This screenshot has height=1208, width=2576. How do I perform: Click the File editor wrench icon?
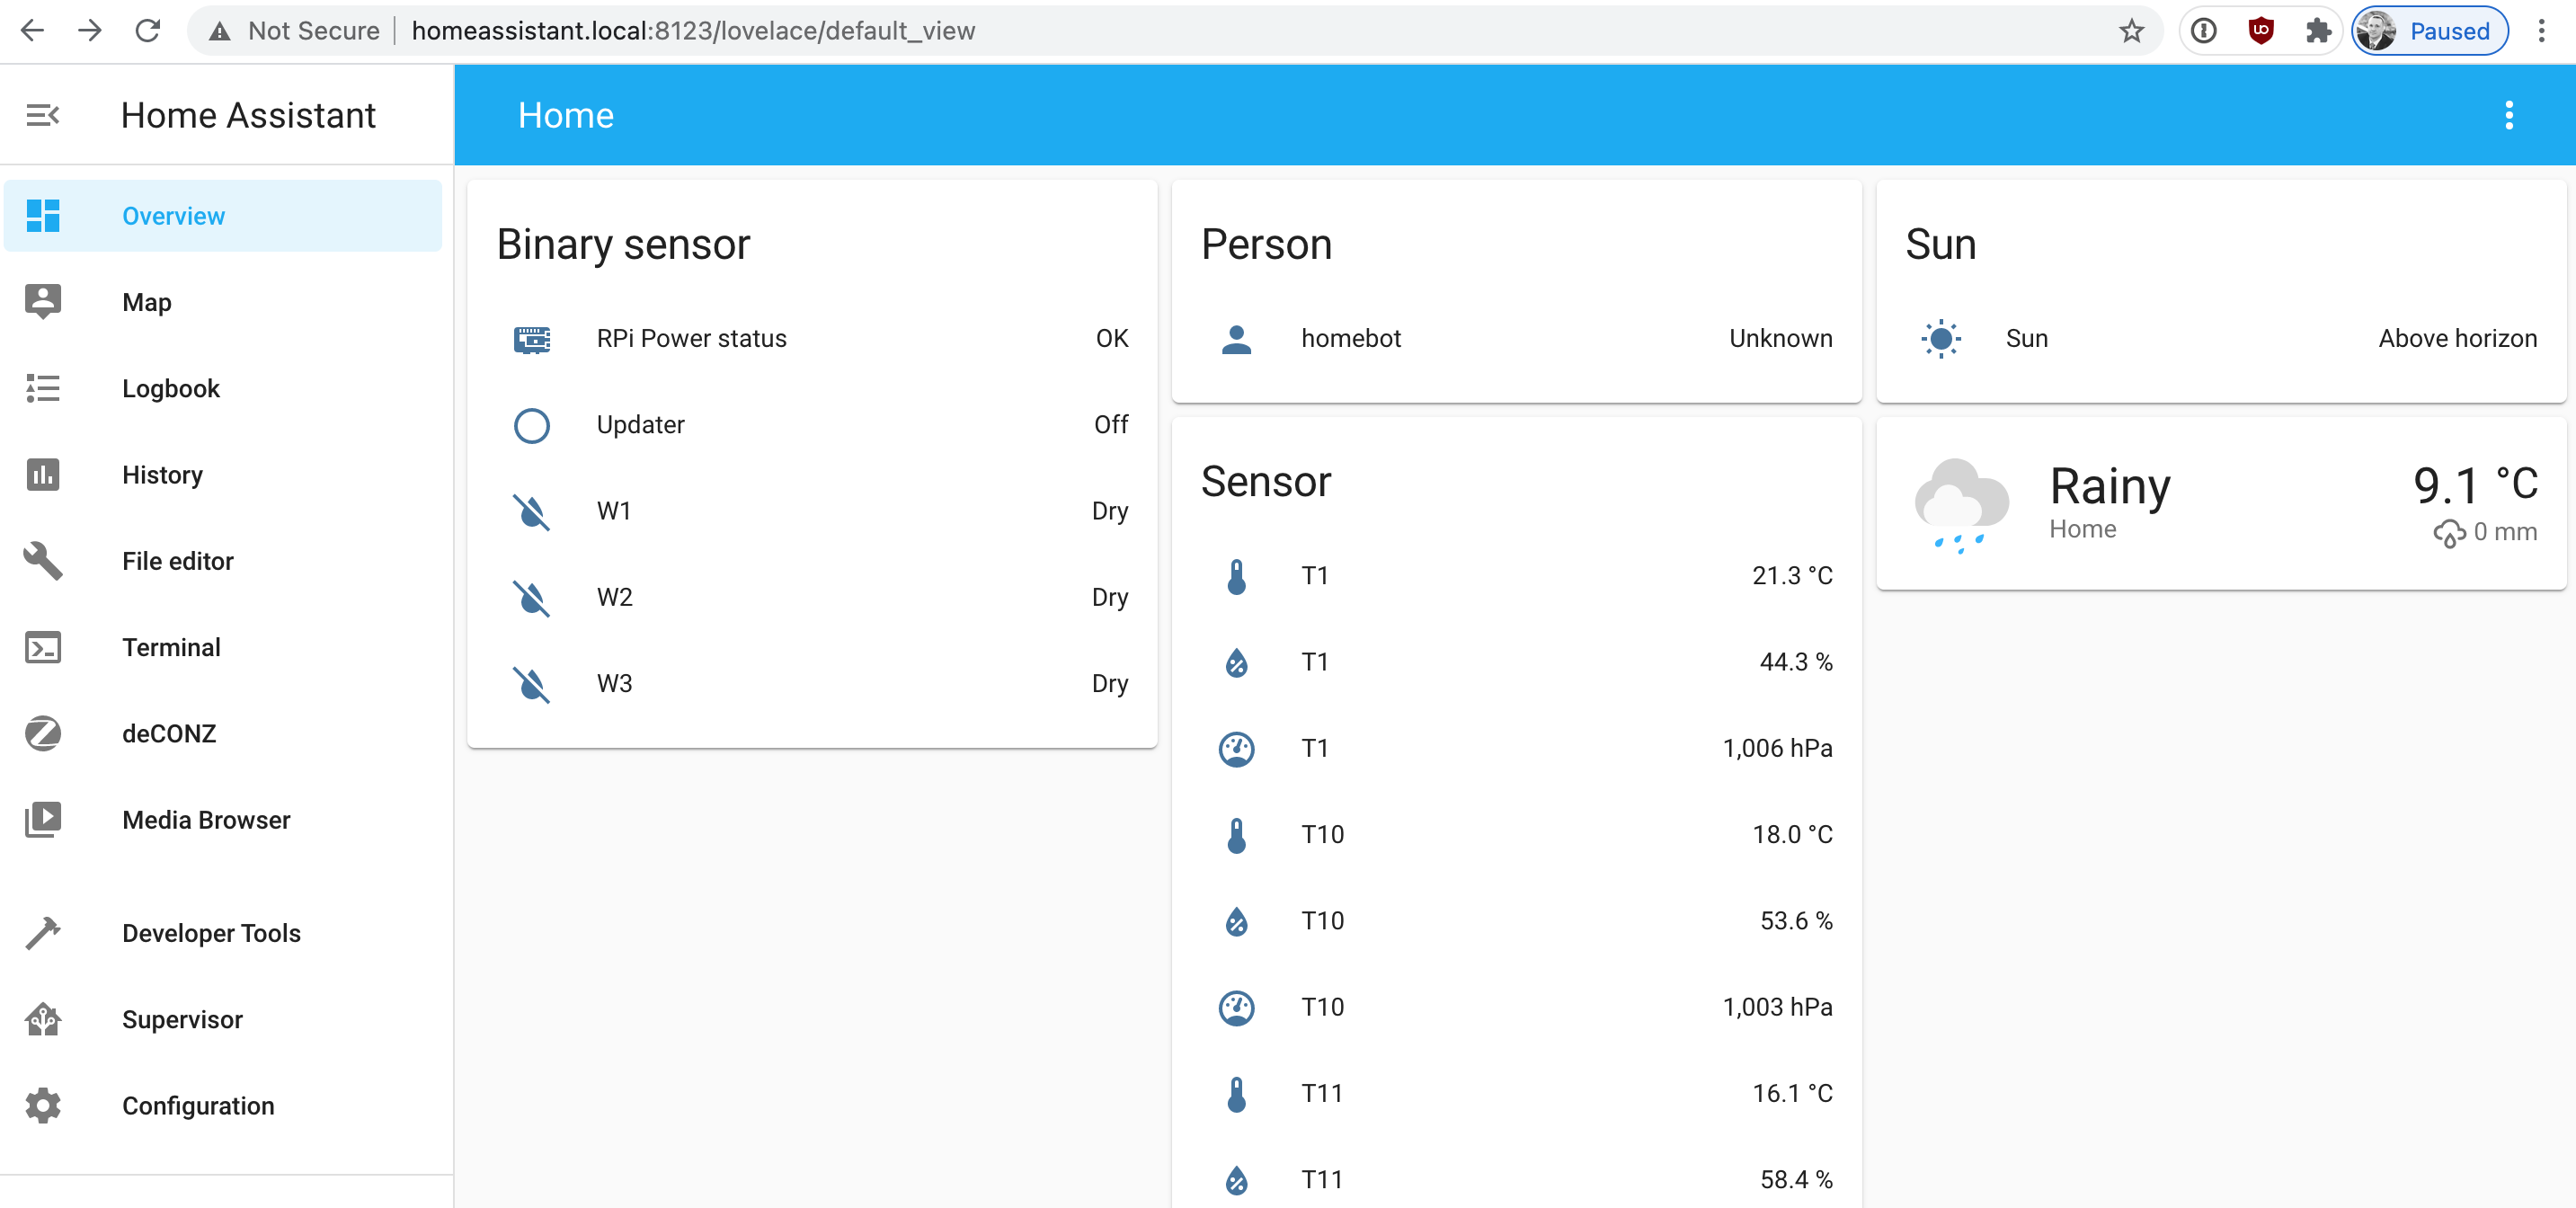point(42,560)
